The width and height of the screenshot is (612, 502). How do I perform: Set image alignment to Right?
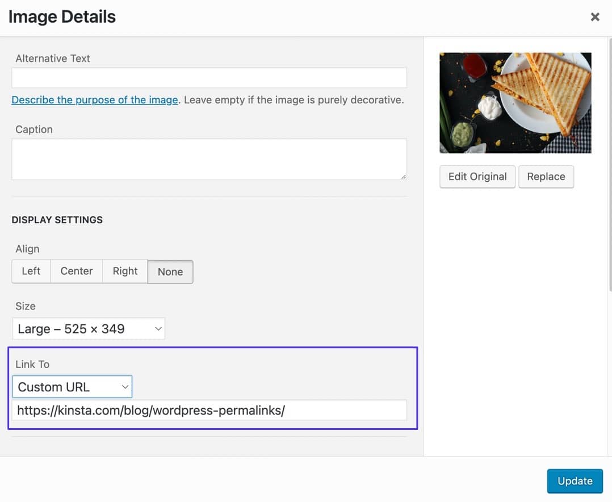coord(125,271)
